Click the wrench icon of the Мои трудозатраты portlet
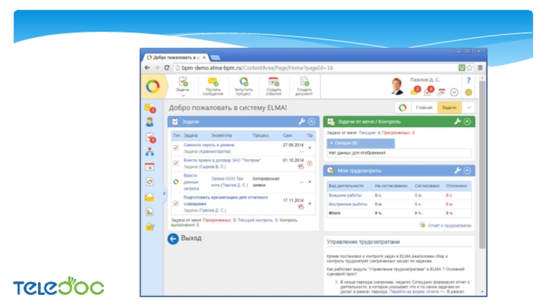Screen dimensions: 546x307 pyautogui.click(x=457, y=171)
